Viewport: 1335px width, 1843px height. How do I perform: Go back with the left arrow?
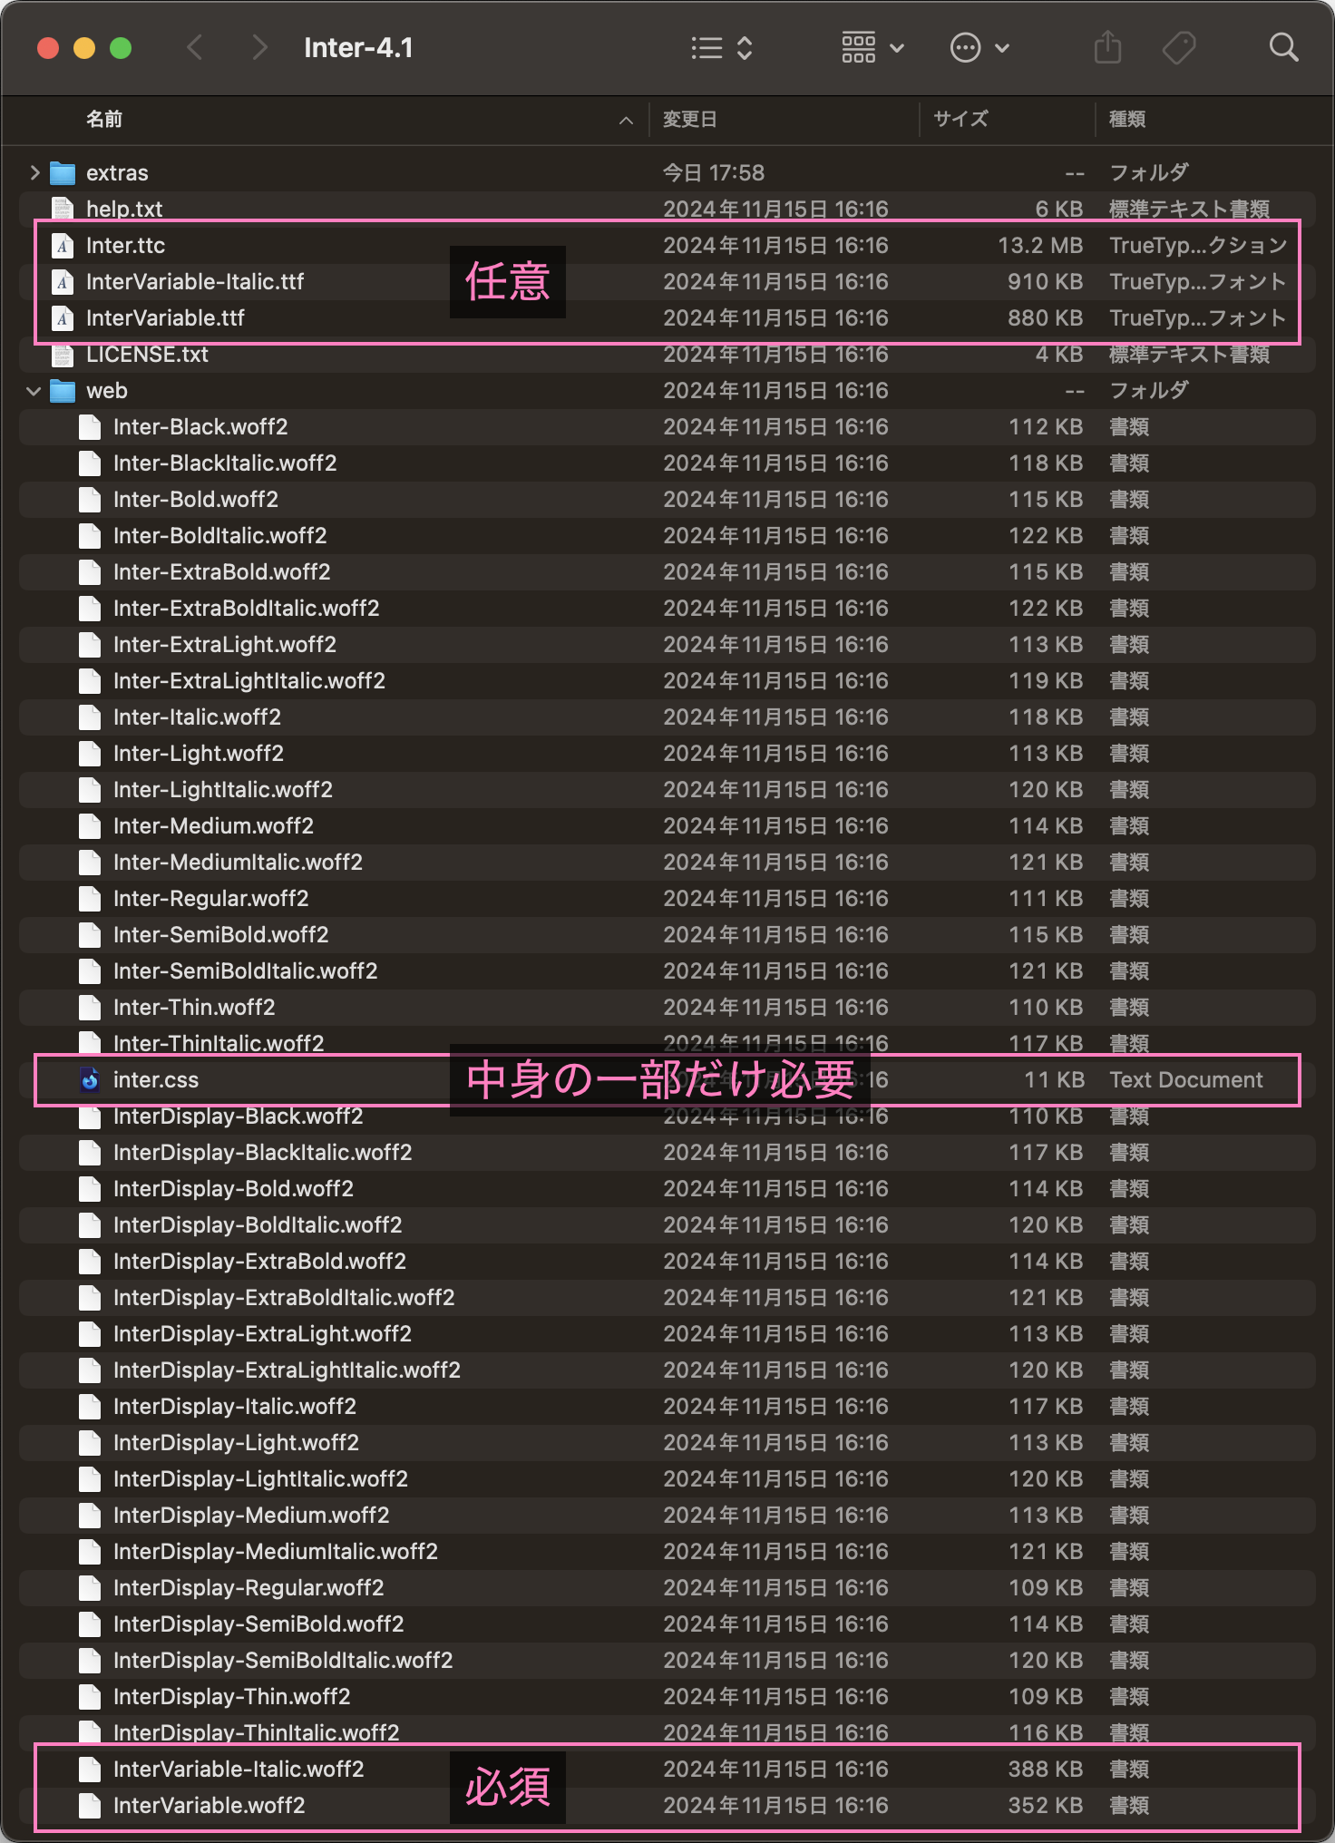(194, 47)
